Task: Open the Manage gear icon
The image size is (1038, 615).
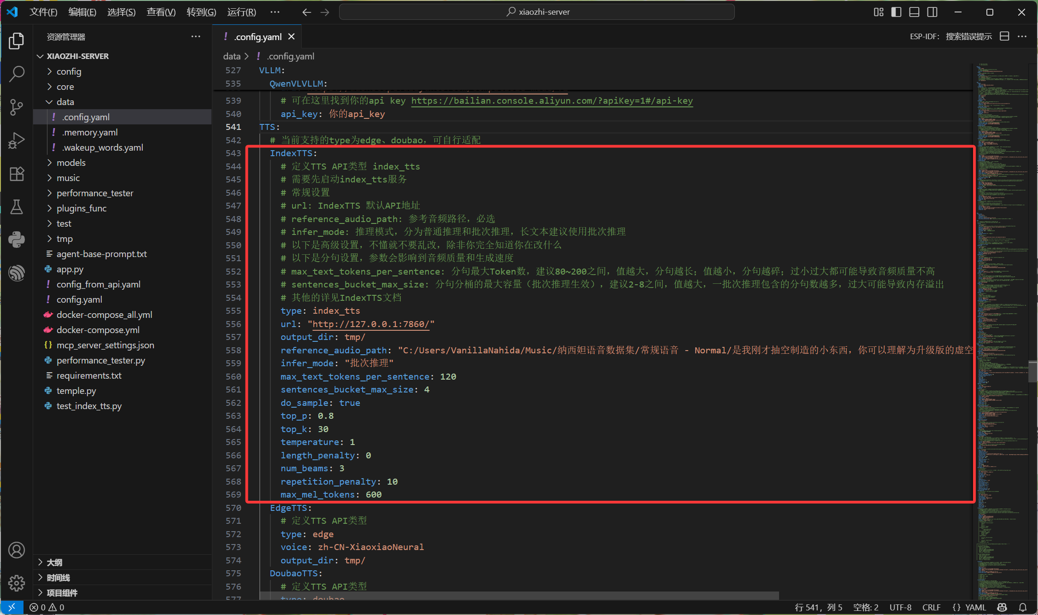Action: click(17, 583)
